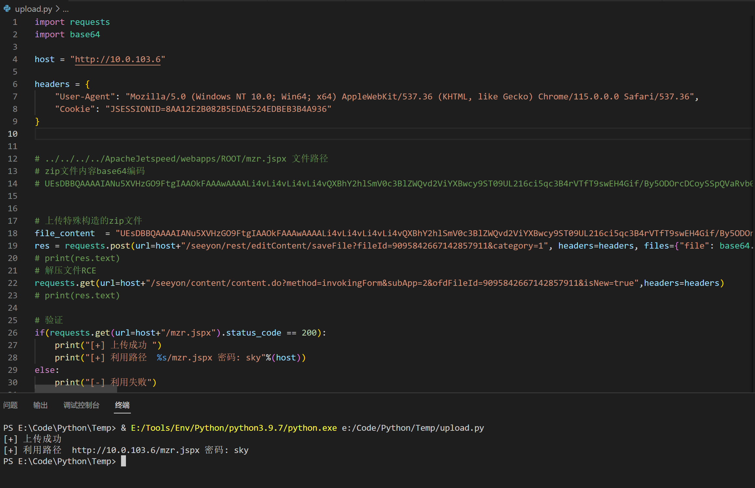Click the editor horizontal scrollbar thumb

76,389
